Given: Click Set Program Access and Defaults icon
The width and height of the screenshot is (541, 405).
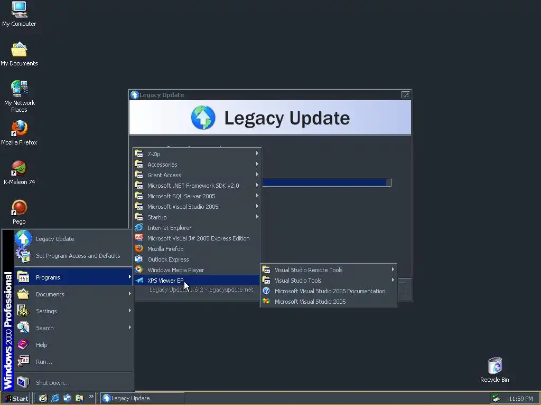Looking at the screenshot, I should 23,256.
